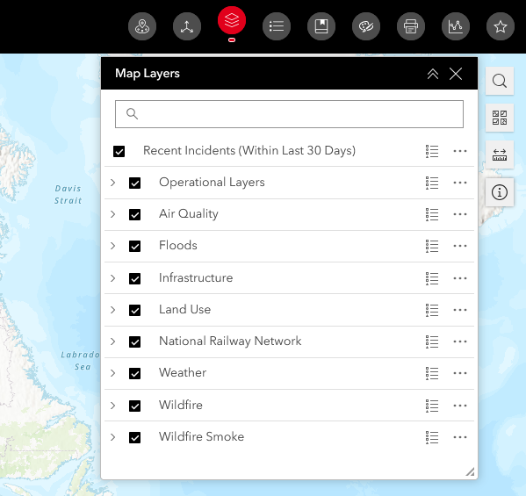Uncheck the Infrastructure layer checkbox
526x496 pixels.
(135, 278)
